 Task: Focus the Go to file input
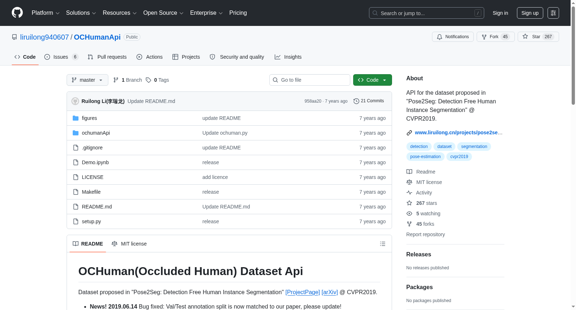[x=310, y=80]
